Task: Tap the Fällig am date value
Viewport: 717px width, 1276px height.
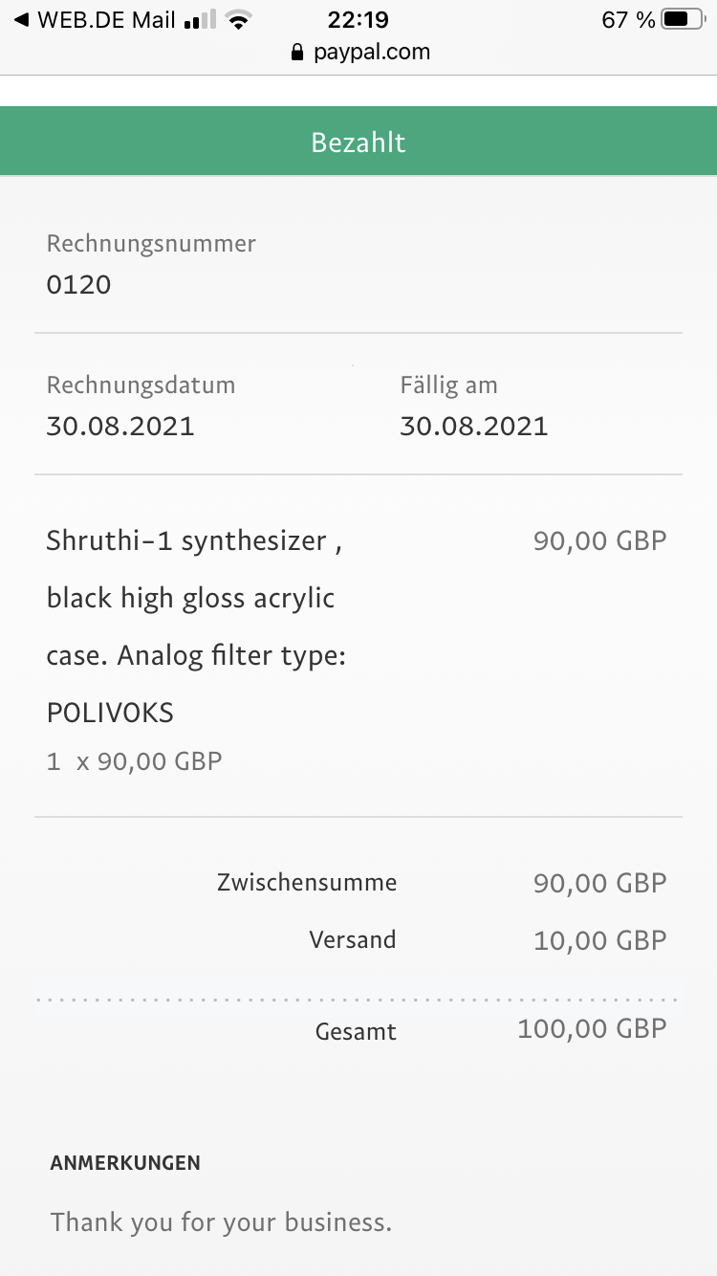Action: click(474, 426)
